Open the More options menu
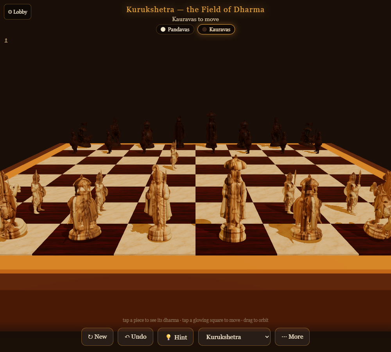The image size is (391, 352). tap(292, 336)
